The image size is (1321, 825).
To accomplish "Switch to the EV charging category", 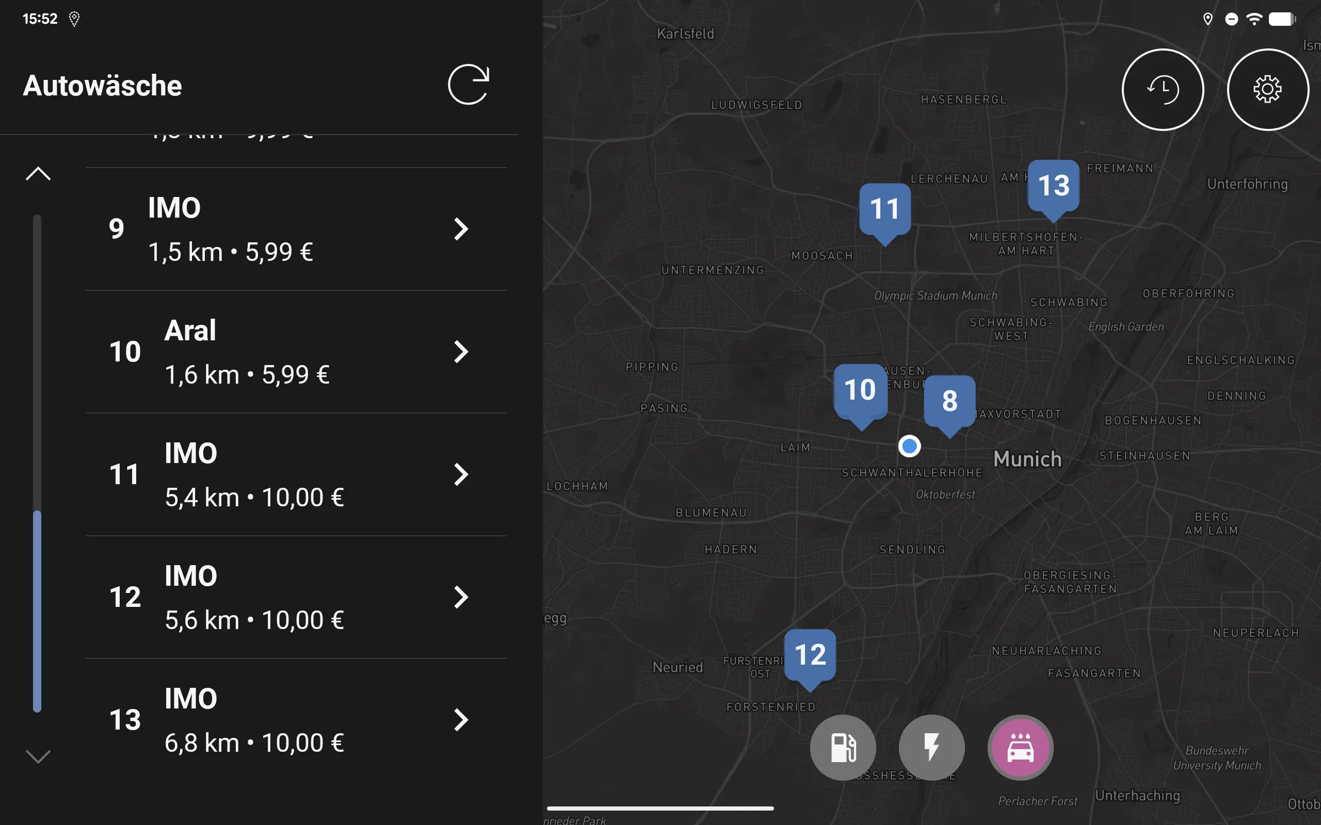I will pyautogui.click(x=931, y=747).
